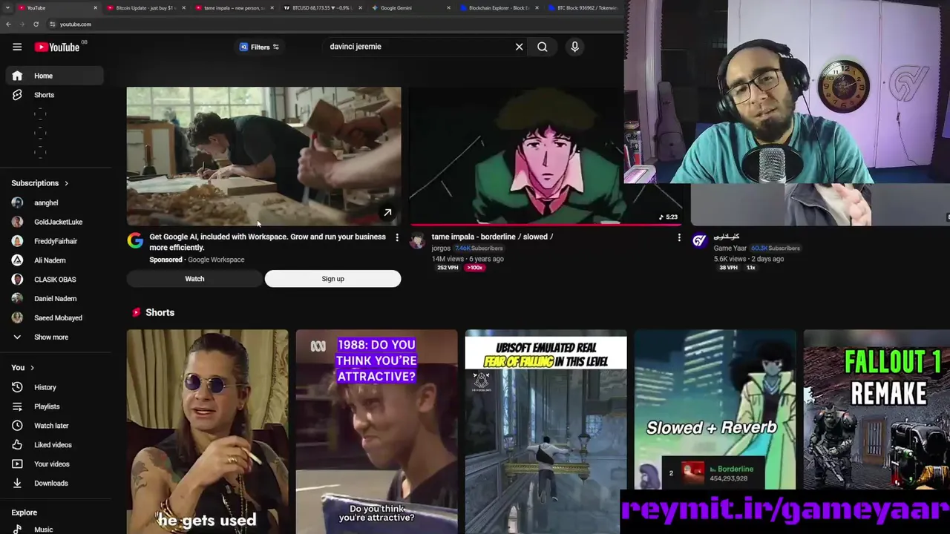
Task: Click the site info icon in address bar
Action: pyautogui.click(x=52, y=24)
